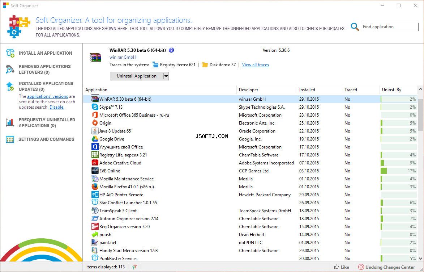This screenshot has width=424, height=272.
Task: Click the Oracle Corporation developer cell
Action: [x=257, y=131]
